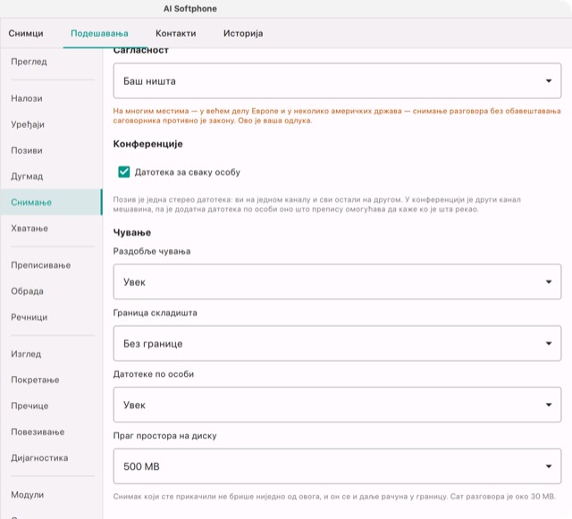572x519 pixels.
Task: Toggle Датотека за сваку особу checkbox
Action: [x=124, y=172]
